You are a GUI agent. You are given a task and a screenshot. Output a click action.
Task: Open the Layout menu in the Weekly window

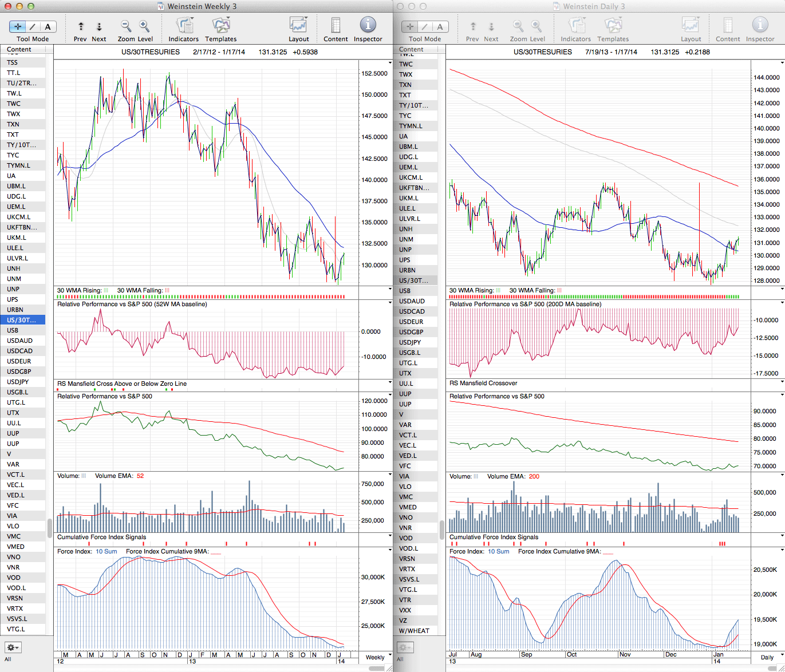tap(298, 26)
